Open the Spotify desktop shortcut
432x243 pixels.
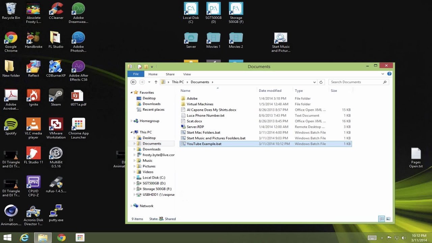point(11,127)
